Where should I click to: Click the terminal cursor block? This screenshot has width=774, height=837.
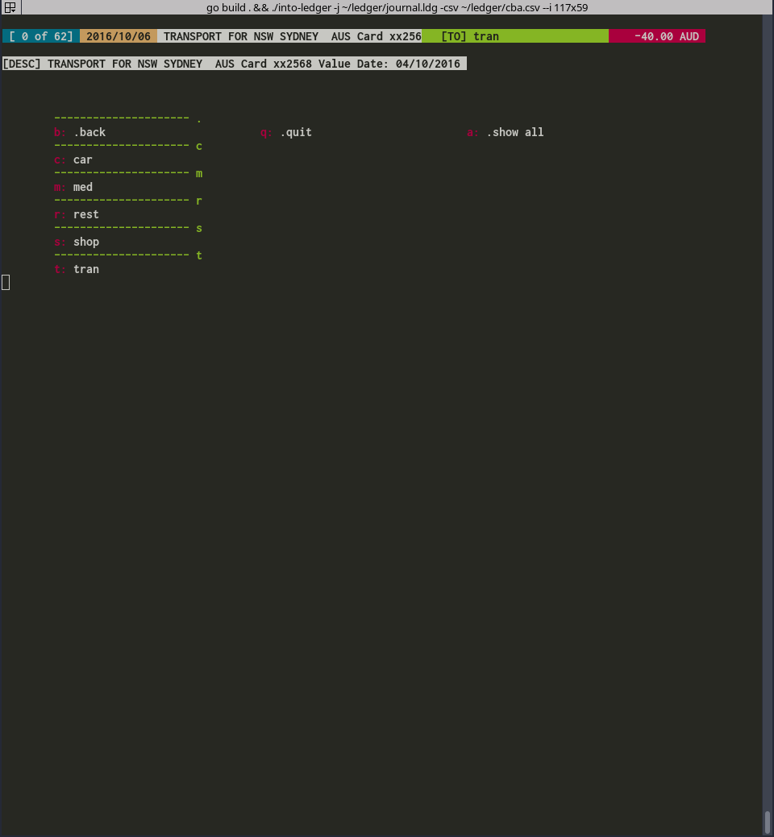pyautogui.click(x=6, y=283)
